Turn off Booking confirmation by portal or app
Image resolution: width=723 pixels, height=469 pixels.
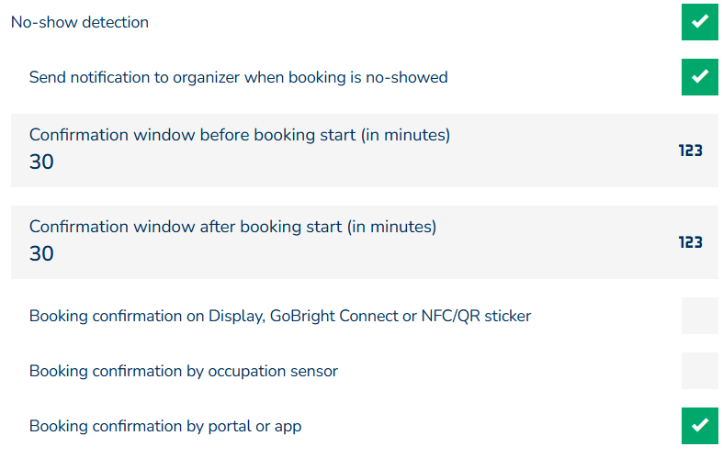coord(699,426)
